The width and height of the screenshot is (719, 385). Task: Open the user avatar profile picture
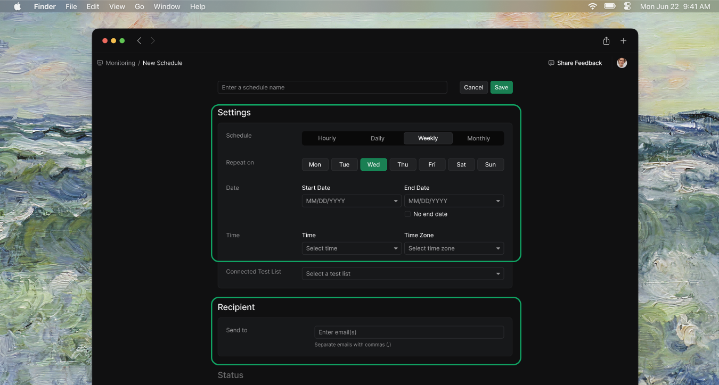(x=622, y=63)
